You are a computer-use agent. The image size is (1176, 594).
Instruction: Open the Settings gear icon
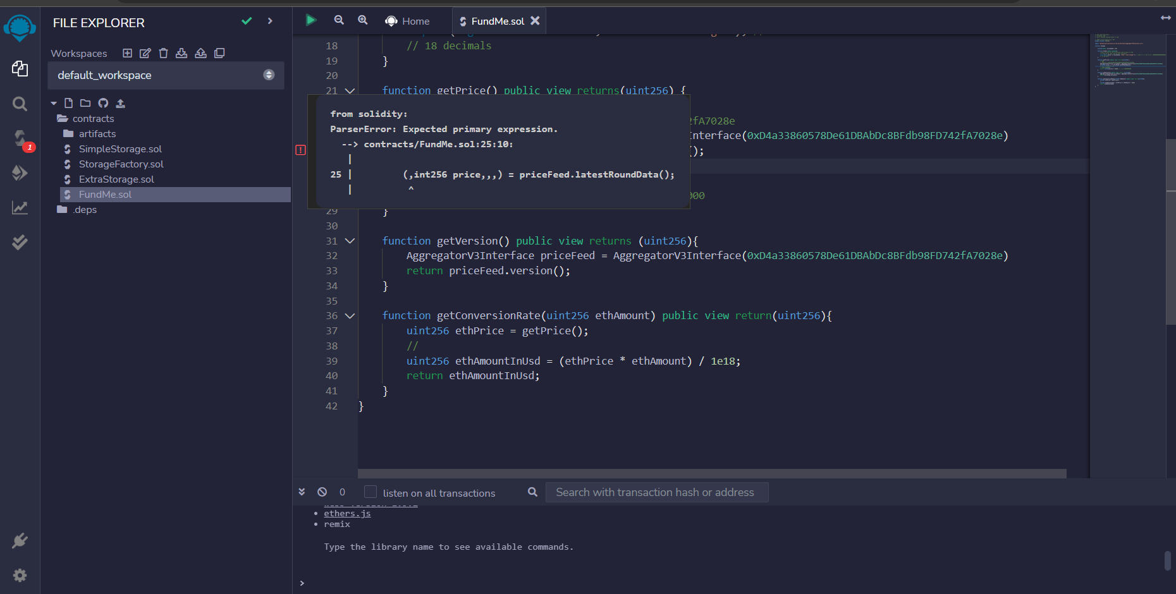[x=20, y=575]
